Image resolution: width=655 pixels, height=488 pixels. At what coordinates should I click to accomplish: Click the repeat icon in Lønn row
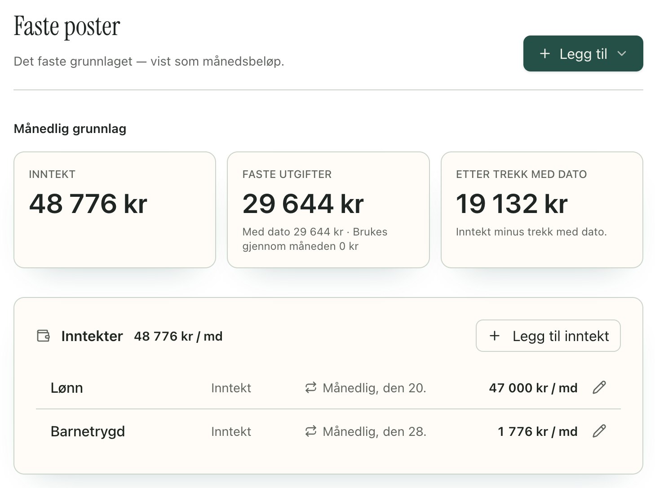311,388
